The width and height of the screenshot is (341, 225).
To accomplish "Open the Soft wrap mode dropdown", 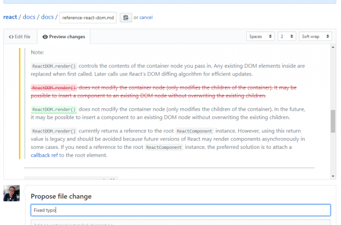I will click(x=315, y=37).
